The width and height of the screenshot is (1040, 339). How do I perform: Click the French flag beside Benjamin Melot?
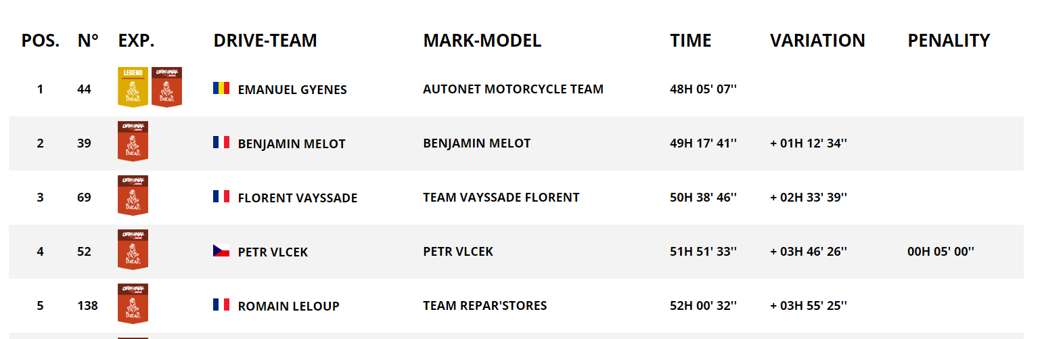[x=221, y=142]
